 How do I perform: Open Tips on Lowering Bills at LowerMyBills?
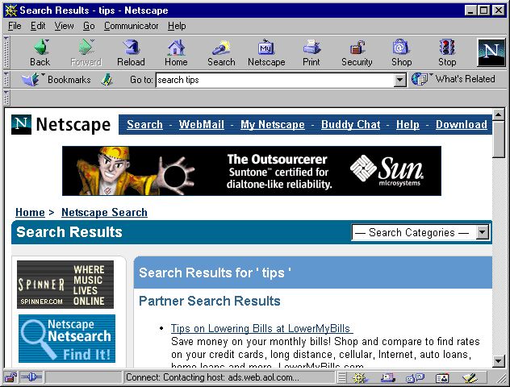[x=261, y=328]
